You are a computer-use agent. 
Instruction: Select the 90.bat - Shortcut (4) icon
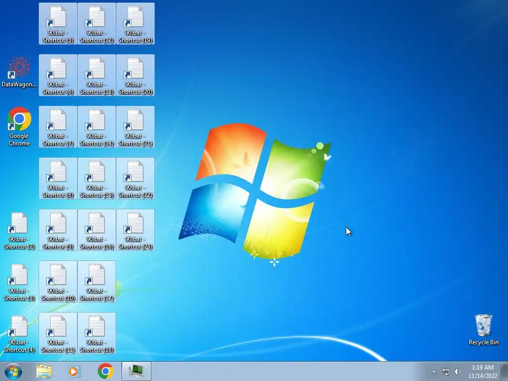pyautogui.click(x=19, y=333)
